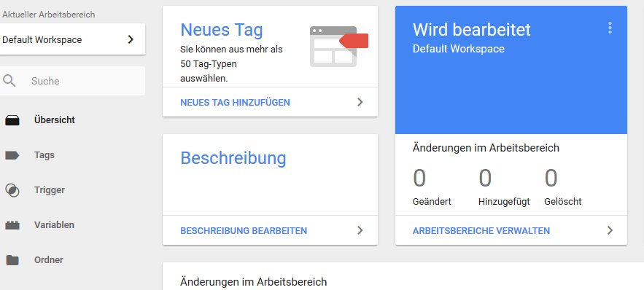Viewport: 644px width, 290px height.
Task: Click the Hinzugefügt count value
Action: [x=485, y=178]
